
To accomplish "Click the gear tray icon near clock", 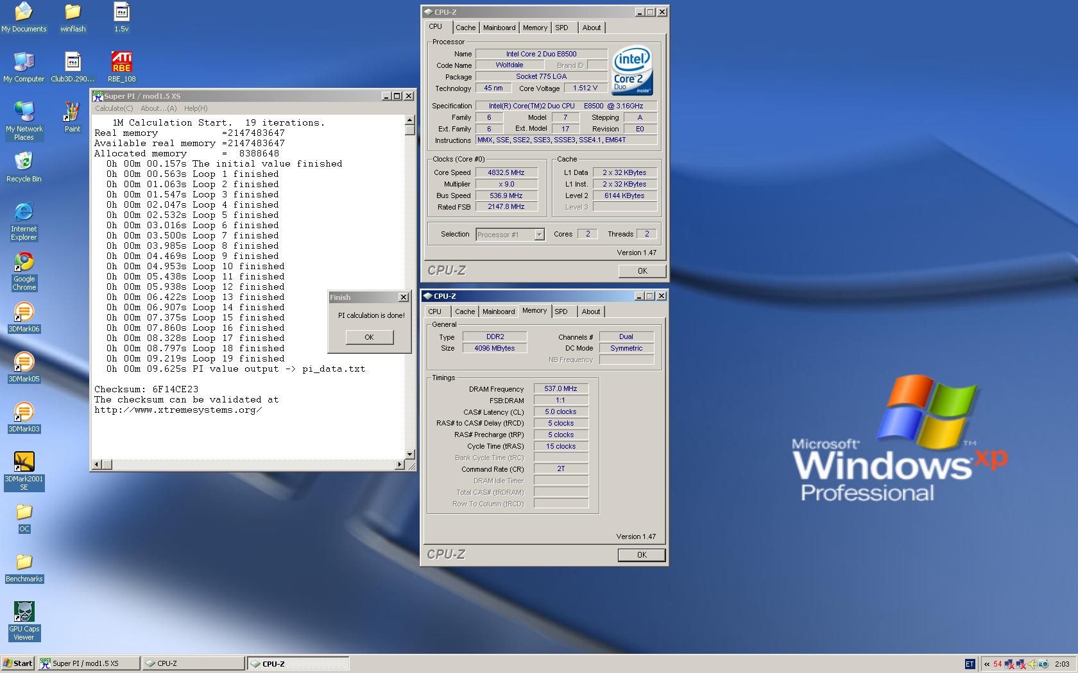I will click(1043, 664).
